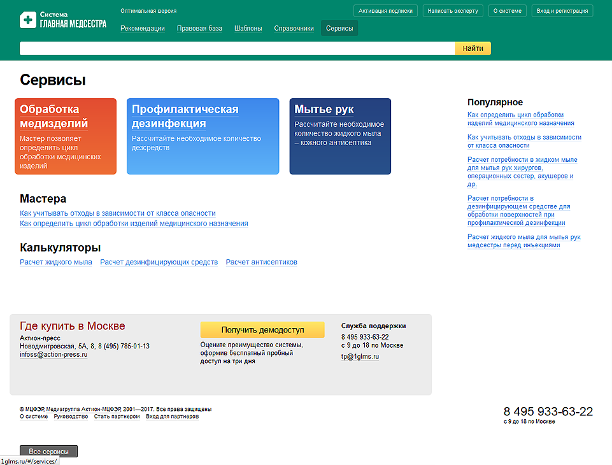Click the Активация подписки button

[385, 11]
